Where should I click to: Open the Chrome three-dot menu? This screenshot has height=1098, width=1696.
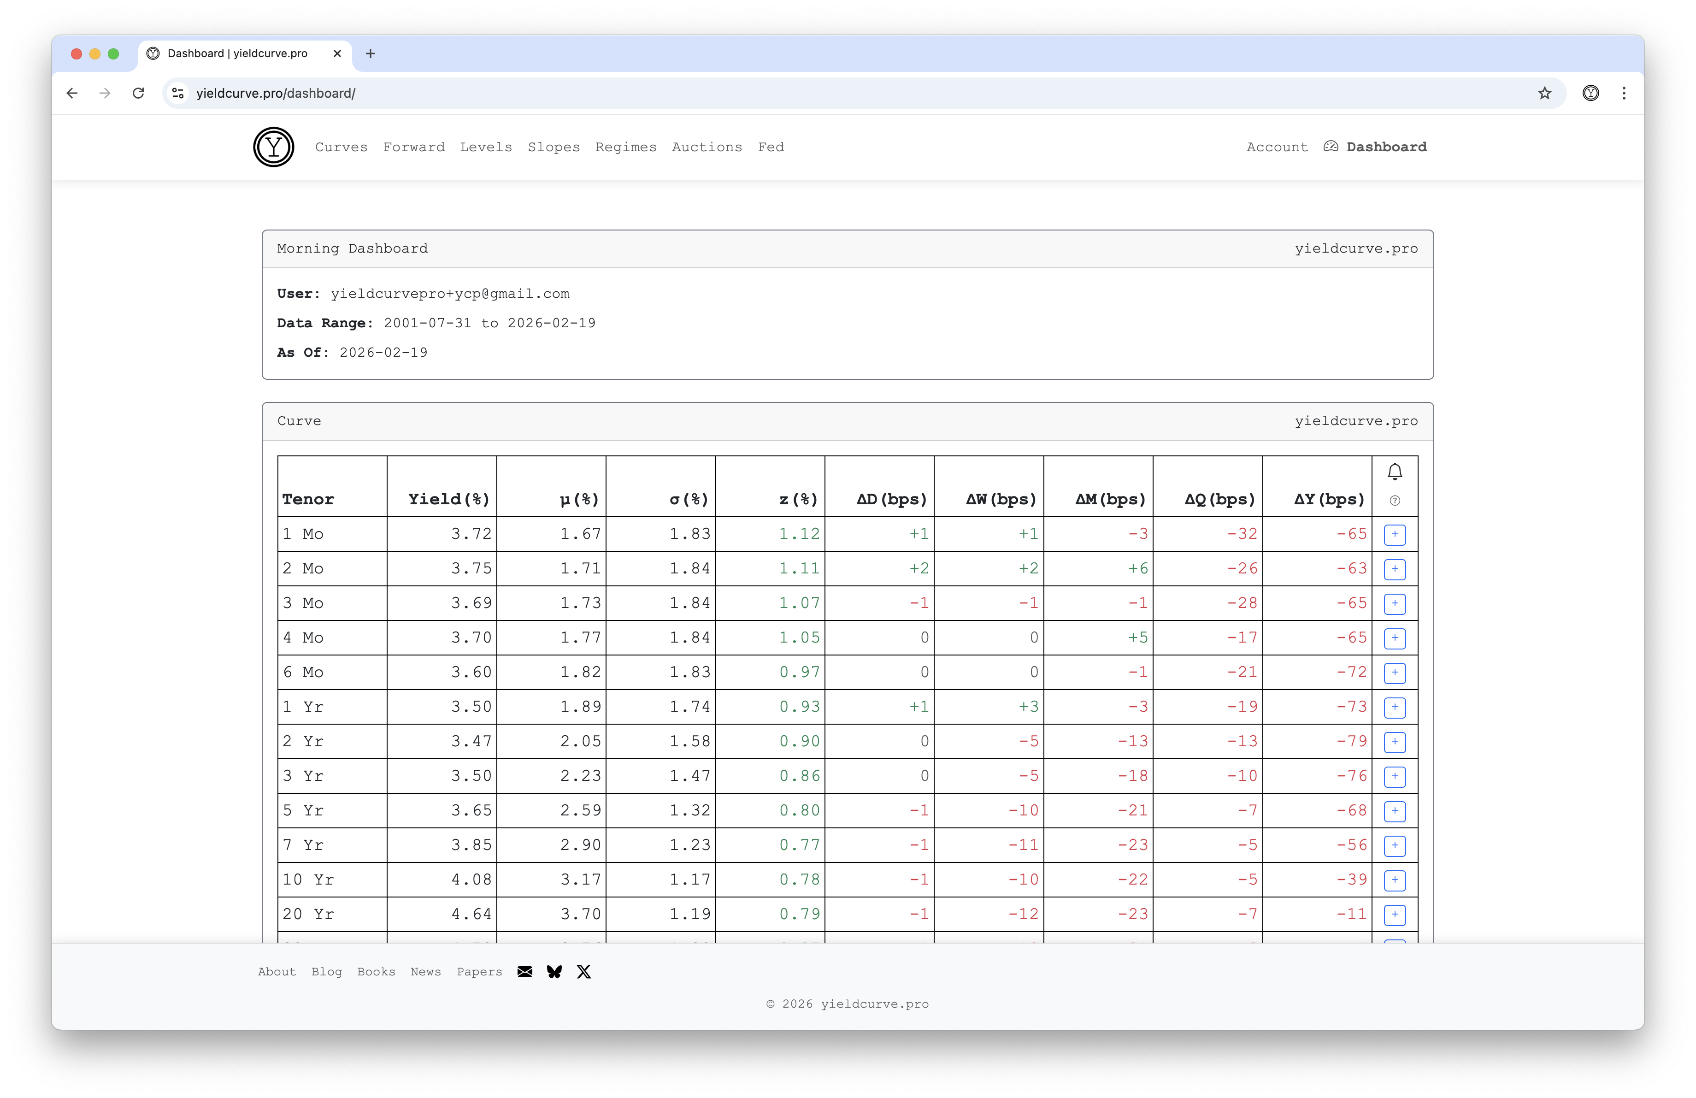tap(1624, 93)
